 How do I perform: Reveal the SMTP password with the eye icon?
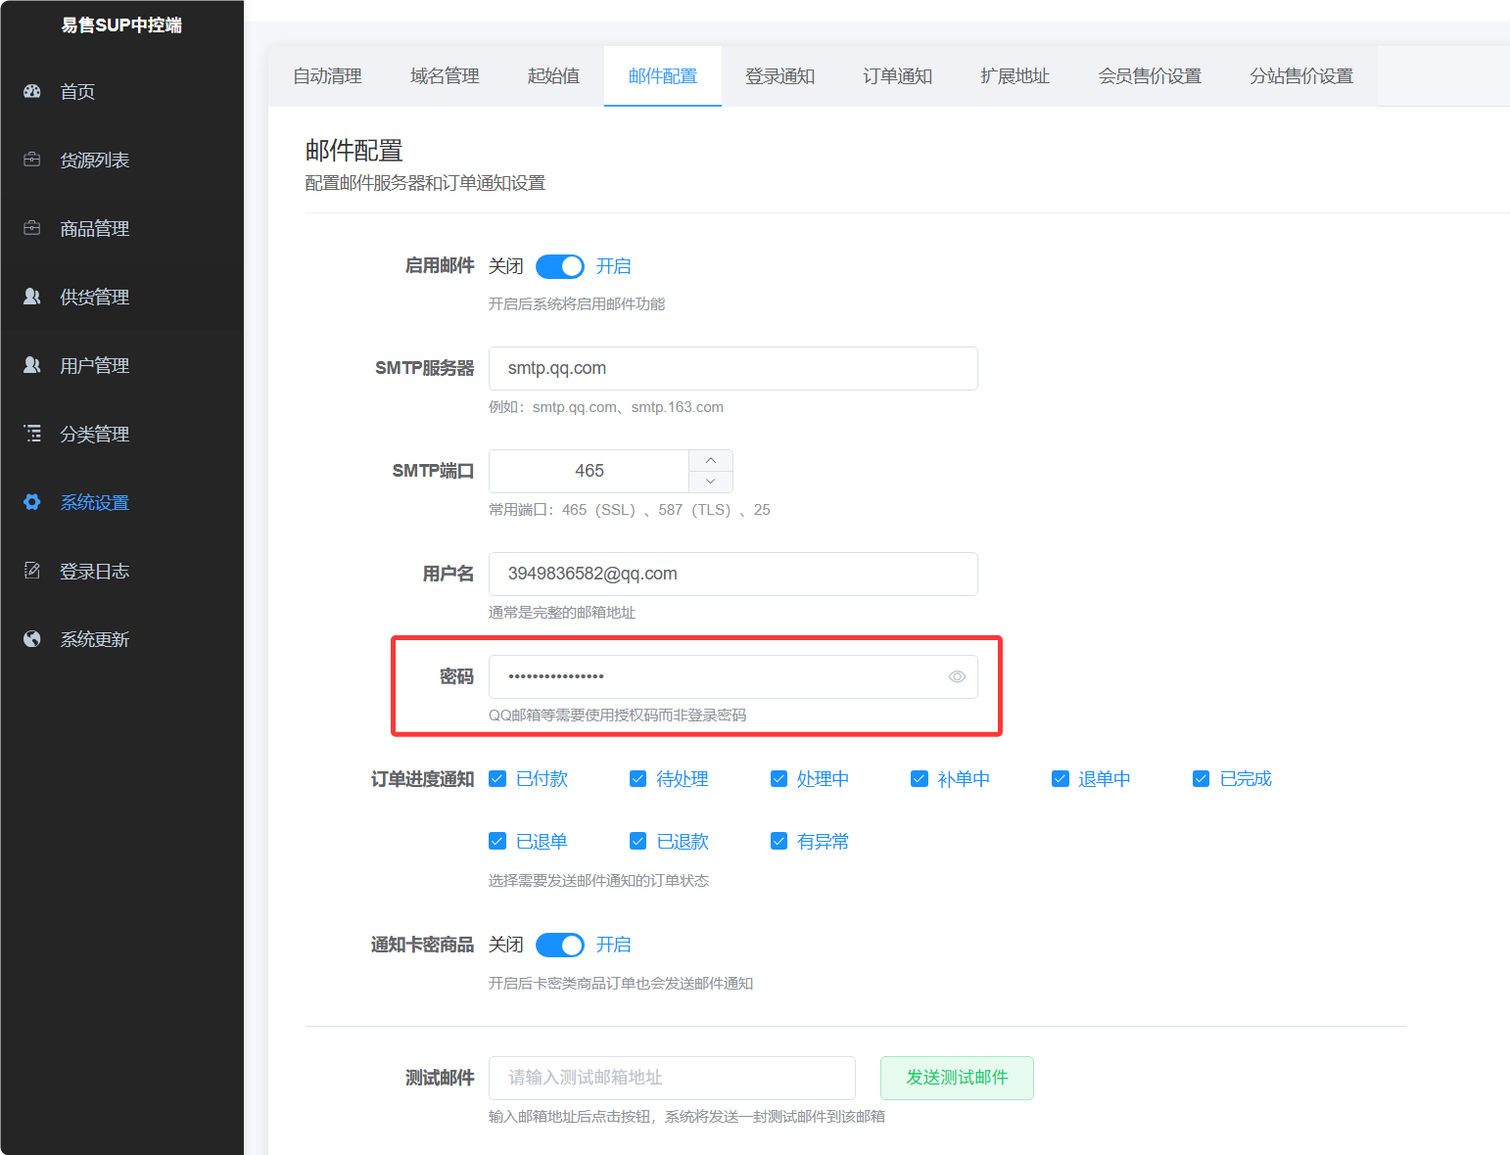[956, 676]
